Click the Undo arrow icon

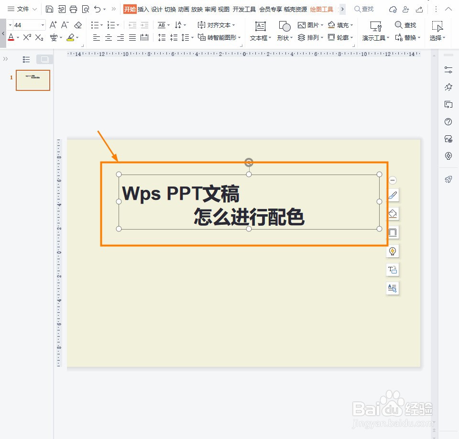(x=97, y=10)
